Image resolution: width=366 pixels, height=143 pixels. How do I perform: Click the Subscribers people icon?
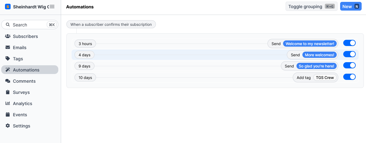tap(8, 36)
